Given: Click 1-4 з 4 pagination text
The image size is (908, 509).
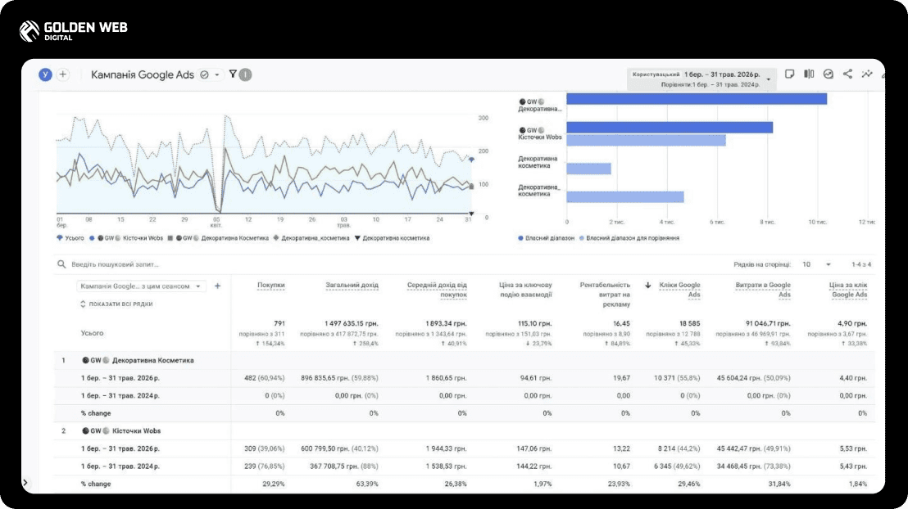Looking at the screenshot, I should click(861, 264).
